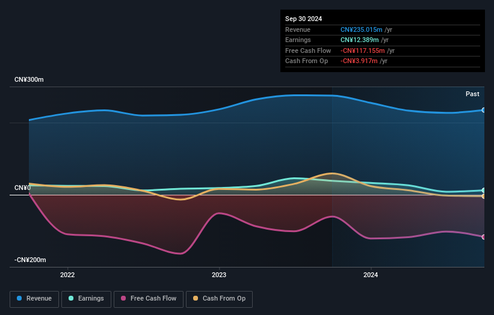Screen dimensions: 494x315
Task: Click the Sep 30 2024 tooltip date
Action: 303,19
